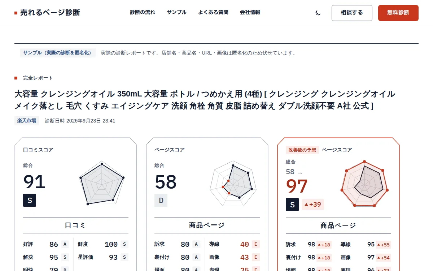The width and height of the screenshot is (433, 271).
Task: Click the +39 improvement badge
Action: click(313, 205)
